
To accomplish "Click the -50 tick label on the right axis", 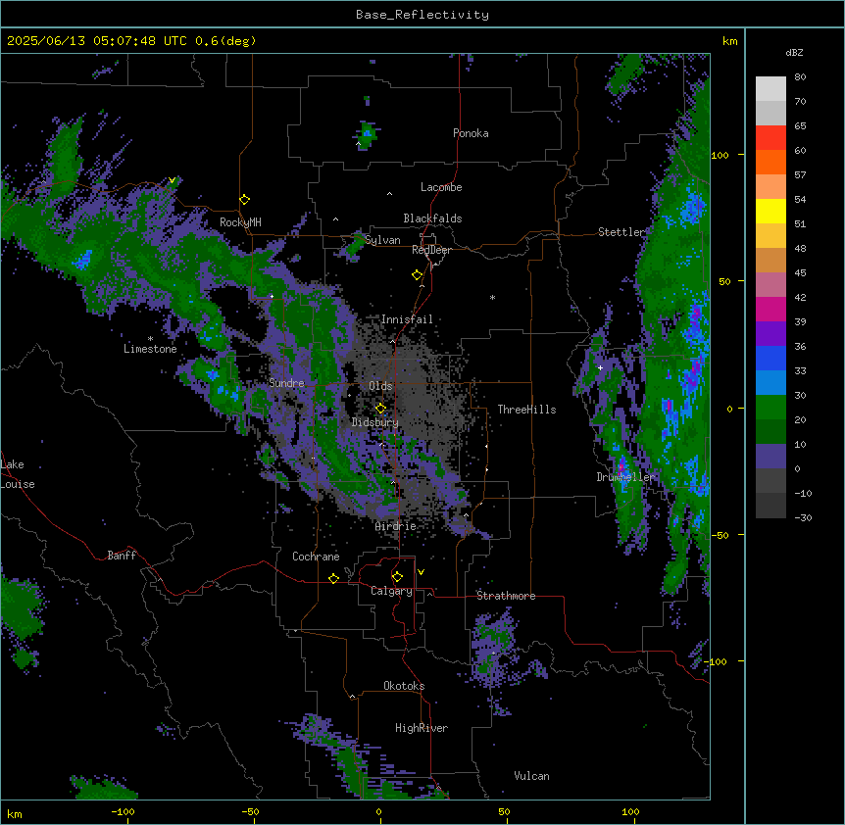I will click(x=720, y=535).
